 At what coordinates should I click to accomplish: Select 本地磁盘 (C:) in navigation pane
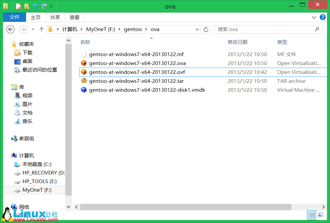point(37,164)
